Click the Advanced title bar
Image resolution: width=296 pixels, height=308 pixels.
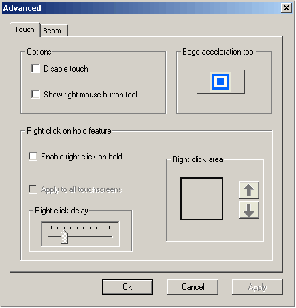tap(142, 8)
